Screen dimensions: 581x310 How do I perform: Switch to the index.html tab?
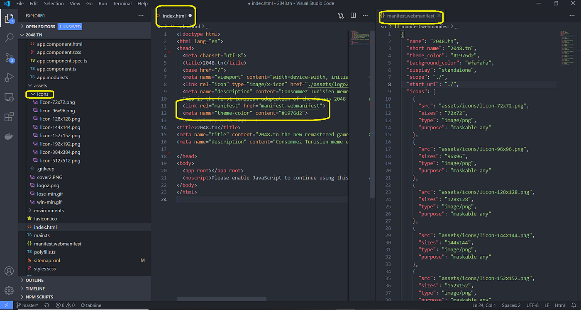tap(174, 16)
